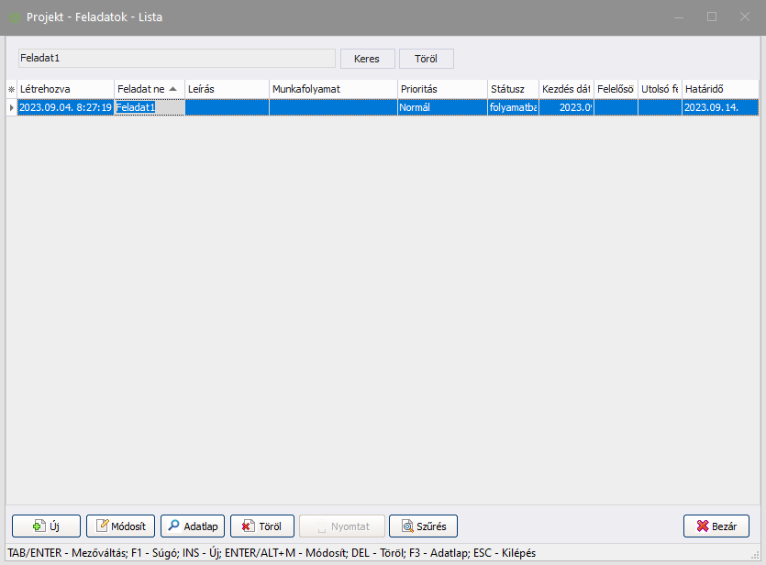The width and height of the screenshot is (766, 565).
Task: Click the search field containing Feladat1
Action: coord(176,58)
